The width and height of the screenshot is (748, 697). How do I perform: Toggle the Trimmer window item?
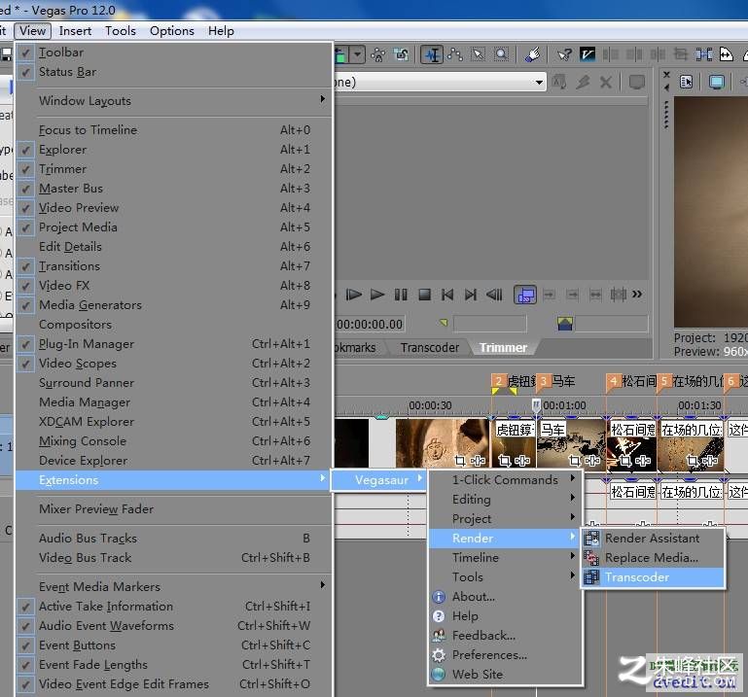(x=174, y=169)
